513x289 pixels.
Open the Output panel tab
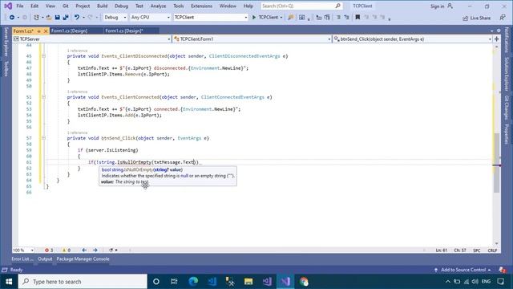coord(45,258)
